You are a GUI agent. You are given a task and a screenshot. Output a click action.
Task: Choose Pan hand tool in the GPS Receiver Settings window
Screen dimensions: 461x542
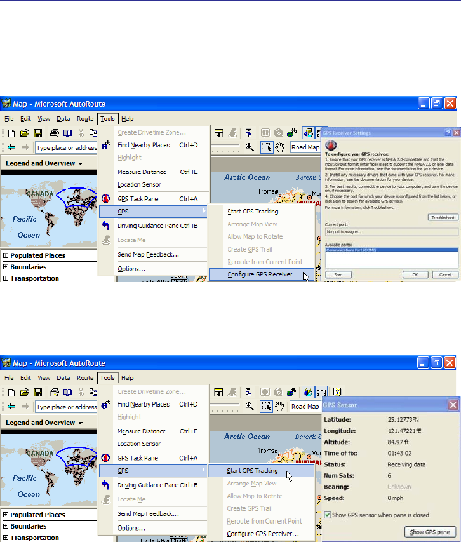pos(279,147)
